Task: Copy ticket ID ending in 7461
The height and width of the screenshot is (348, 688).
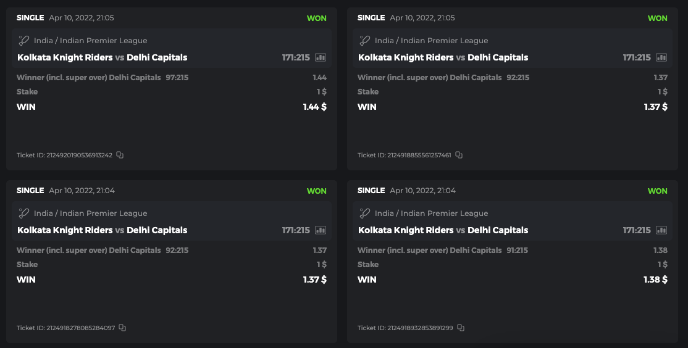Action: point(459,155)
